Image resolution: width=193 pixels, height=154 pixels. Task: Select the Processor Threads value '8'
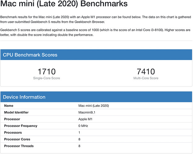click(x=79, y=146)
